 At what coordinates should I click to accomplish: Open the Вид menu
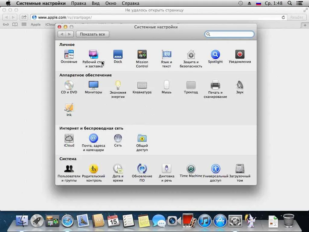point(96,3)
